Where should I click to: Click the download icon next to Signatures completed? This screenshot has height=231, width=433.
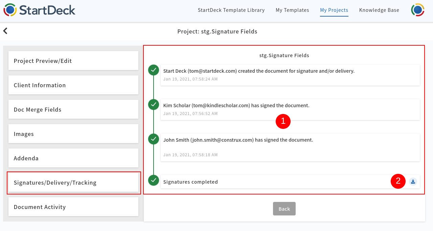click(413, 182)
